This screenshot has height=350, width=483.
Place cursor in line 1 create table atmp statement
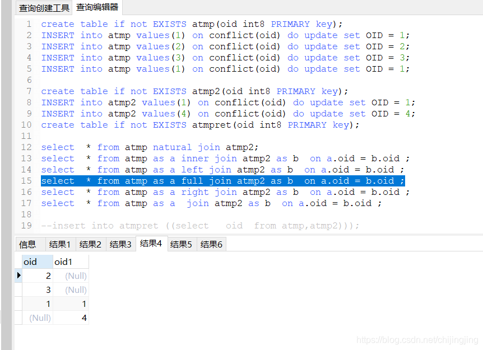[x=192, y=24]
